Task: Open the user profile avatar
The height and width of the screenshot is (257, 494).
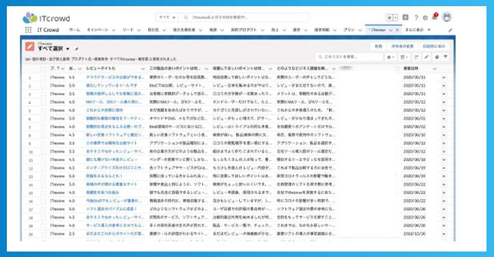Action: coord(447,17)
